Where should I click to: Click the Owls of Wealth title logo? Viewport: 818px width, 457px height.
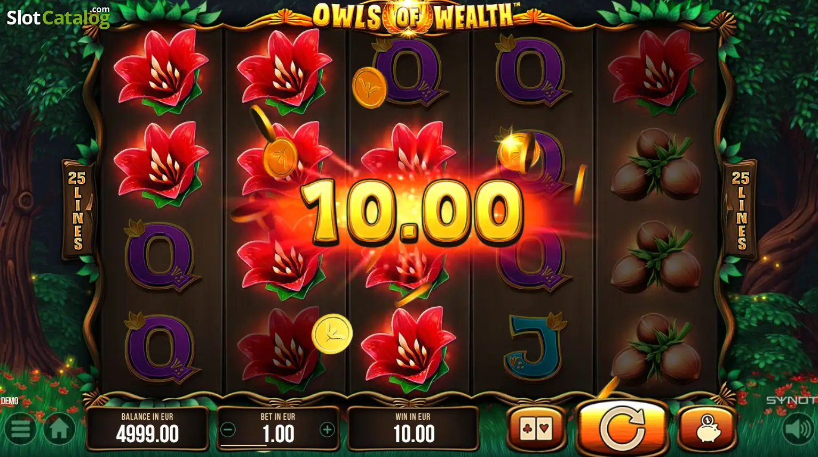(x=412, y=16)
